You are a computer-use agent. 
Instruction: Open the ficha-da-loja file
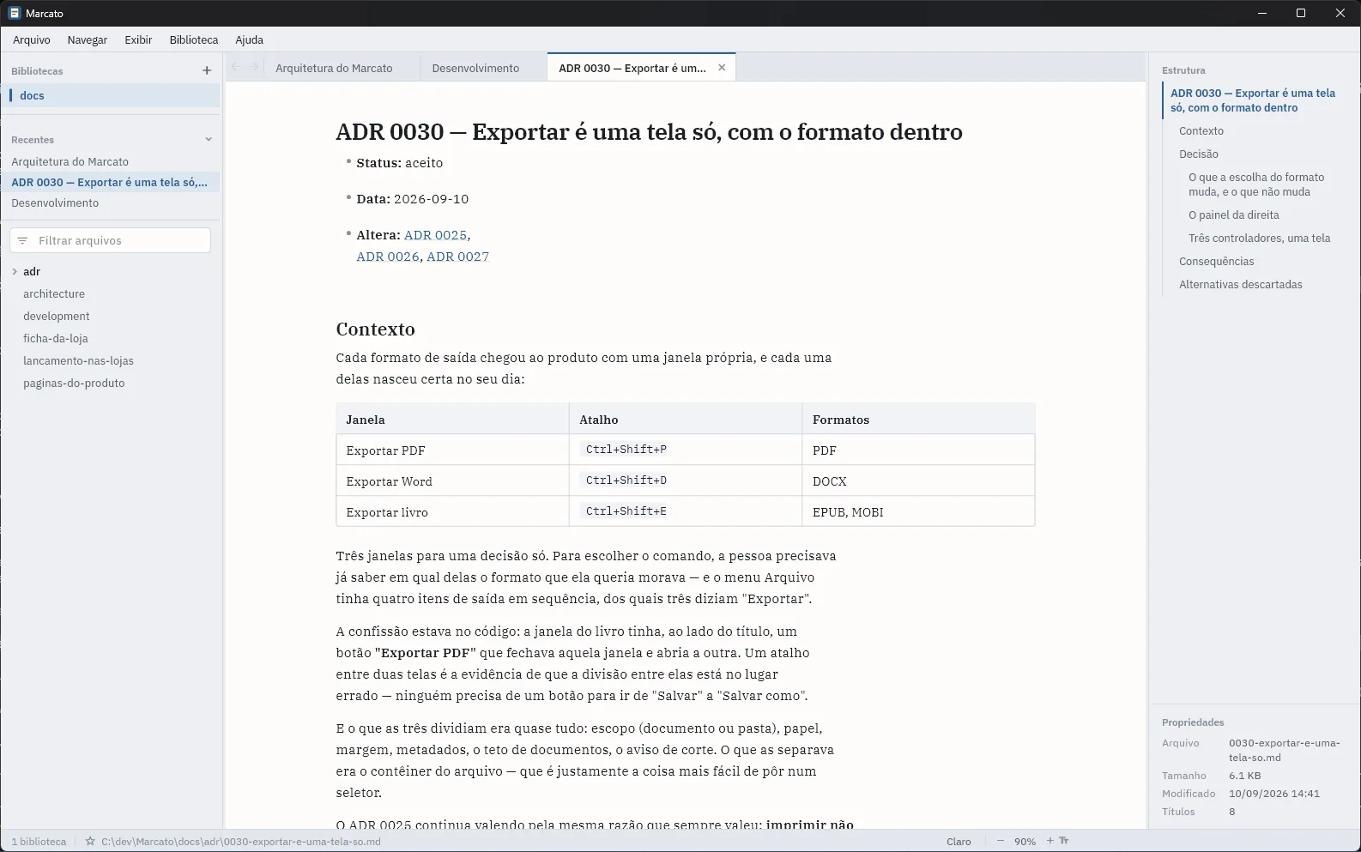tap(56, 338)
